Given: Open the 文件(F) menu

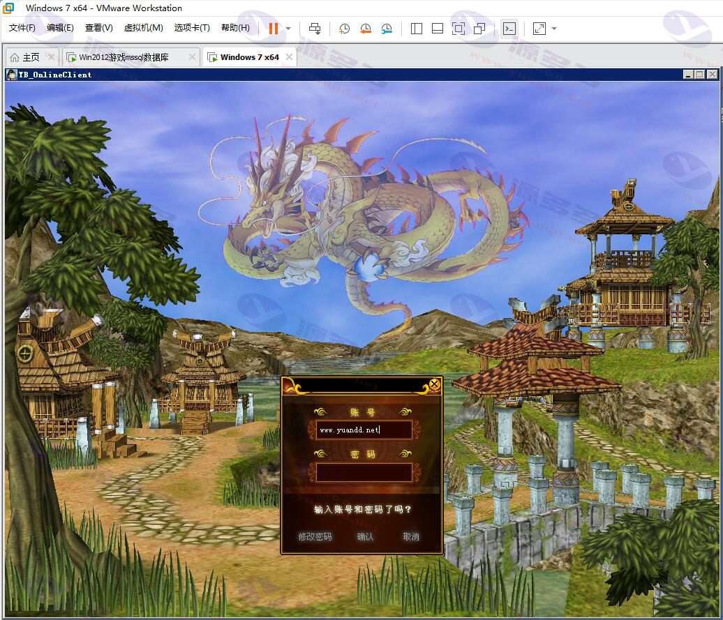Looking at the screenshot, I should click(x=22, y=28).
